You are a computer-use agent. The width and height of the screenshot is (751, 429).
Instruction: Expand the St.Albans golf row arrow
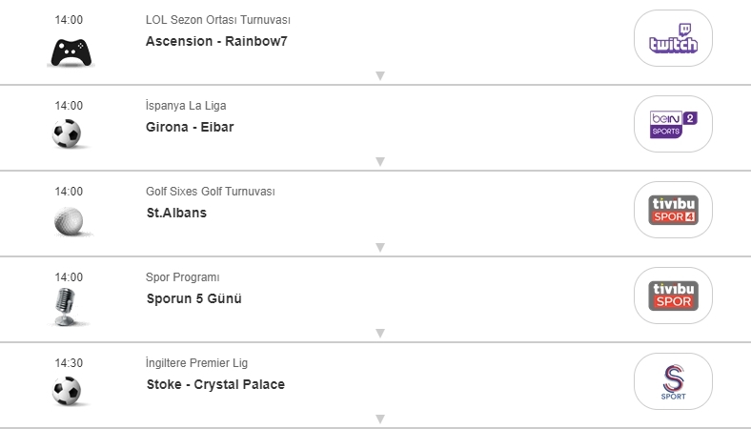pos(379,247)
